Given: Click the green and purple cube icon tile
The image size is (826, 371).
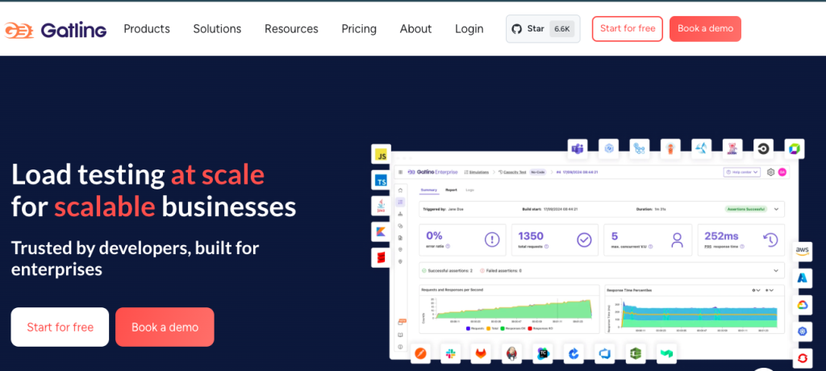Looking at the screenshot, I should (794, 148).
